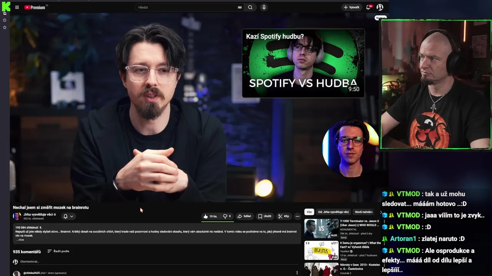Click T-1000 Terminator vs. Jason X title
The width and height of the screenshot is (492, 276).
[x=360, y=223]
